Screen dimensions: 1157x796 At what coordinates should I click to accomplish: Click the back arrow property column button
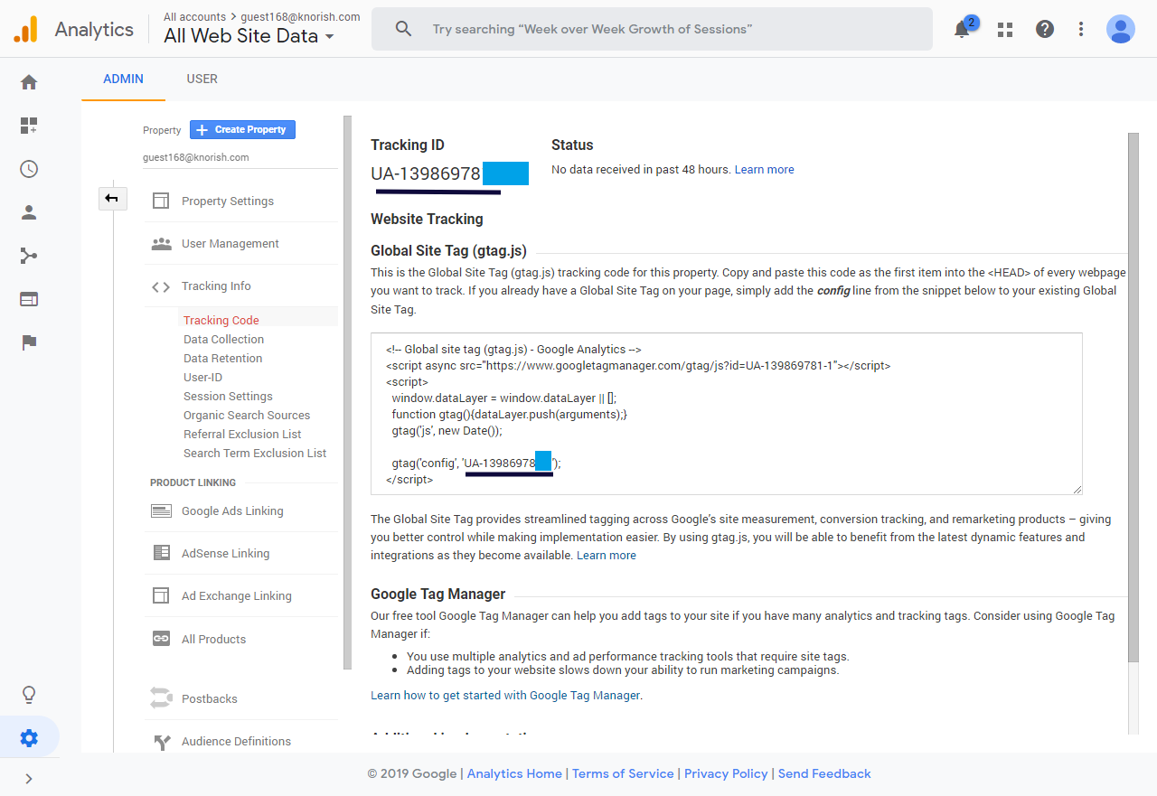112,198
